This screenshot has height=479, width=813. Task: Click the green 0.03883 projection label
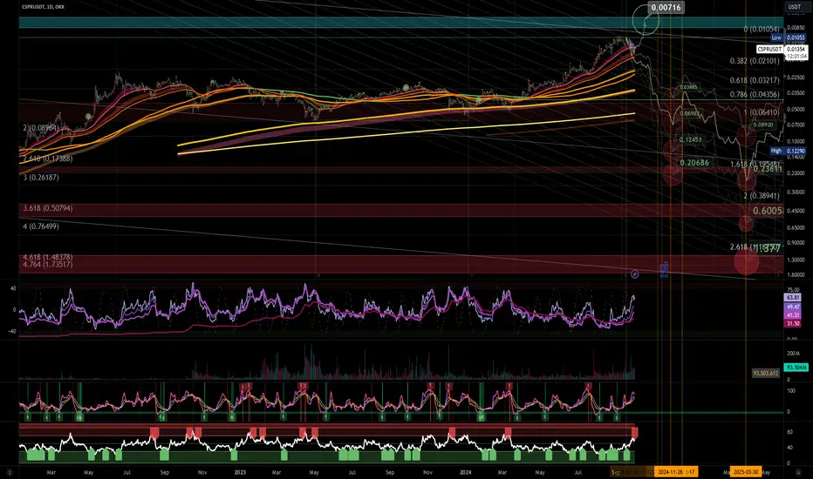[688, 87]
